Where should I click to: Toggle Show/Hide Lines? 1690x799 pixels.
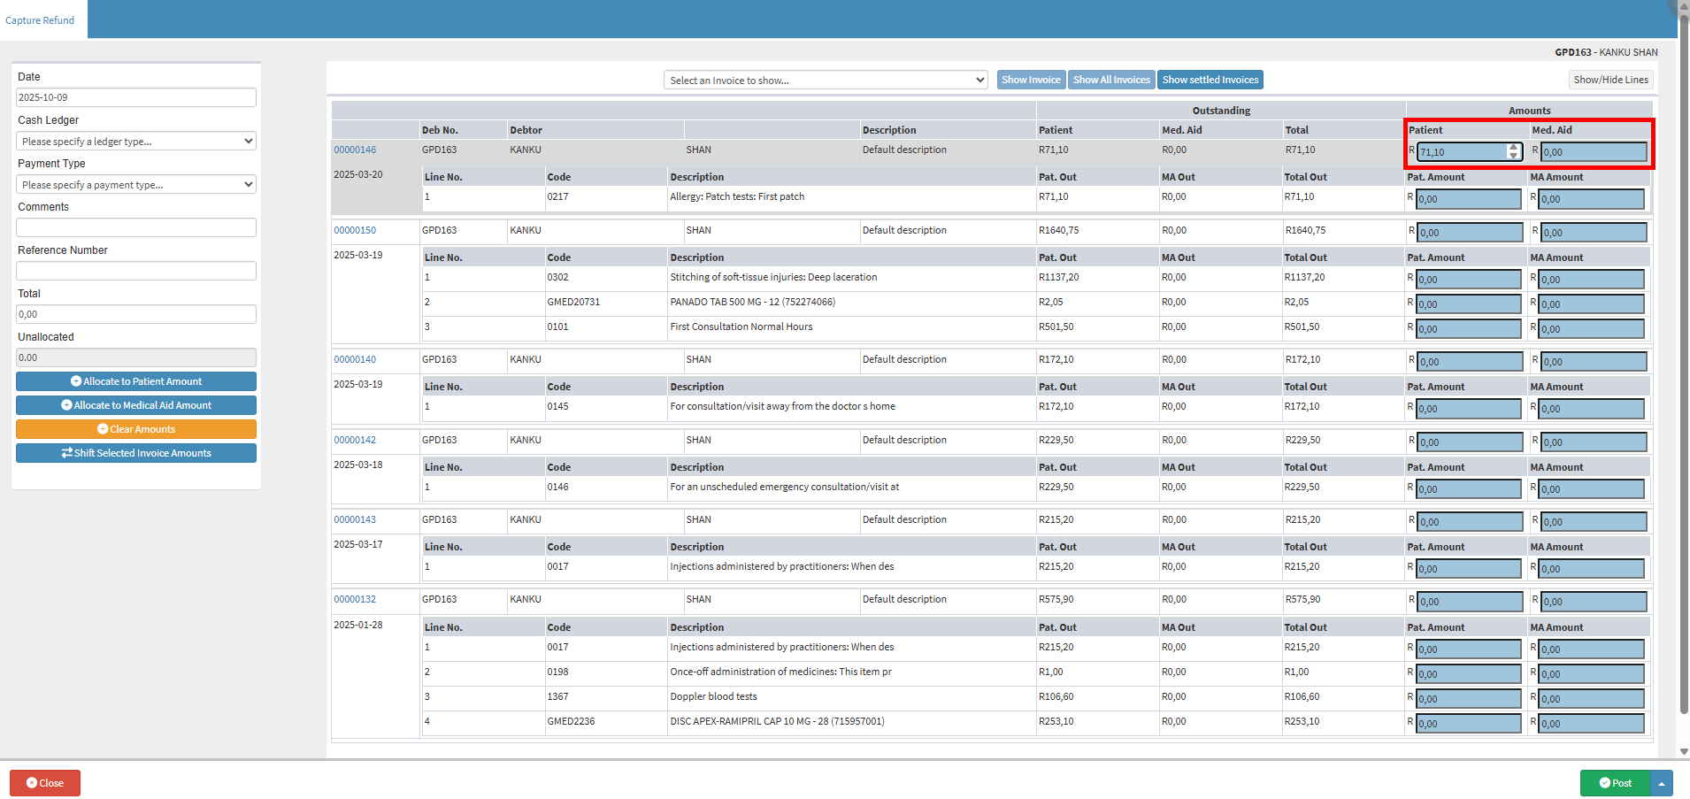1610,80
